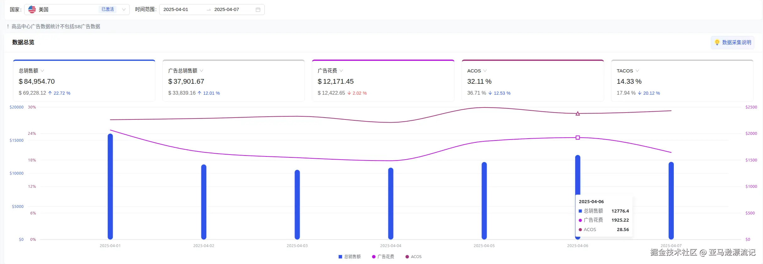Toggle 广告花费 series in chart legend

click(x=383, y=257)
